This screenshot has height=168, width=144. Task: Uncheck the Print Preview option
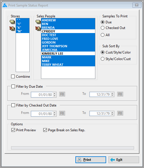[x=13, y=130]
